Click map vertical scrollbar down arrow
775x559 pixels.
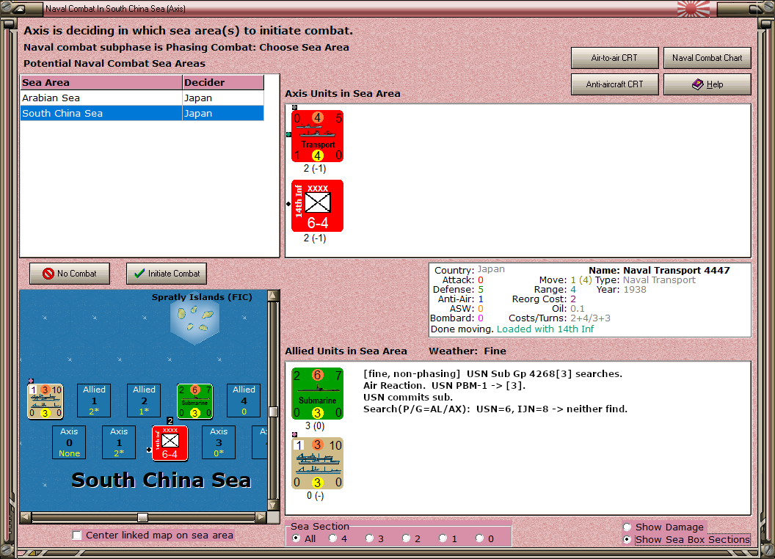[273, 505]
